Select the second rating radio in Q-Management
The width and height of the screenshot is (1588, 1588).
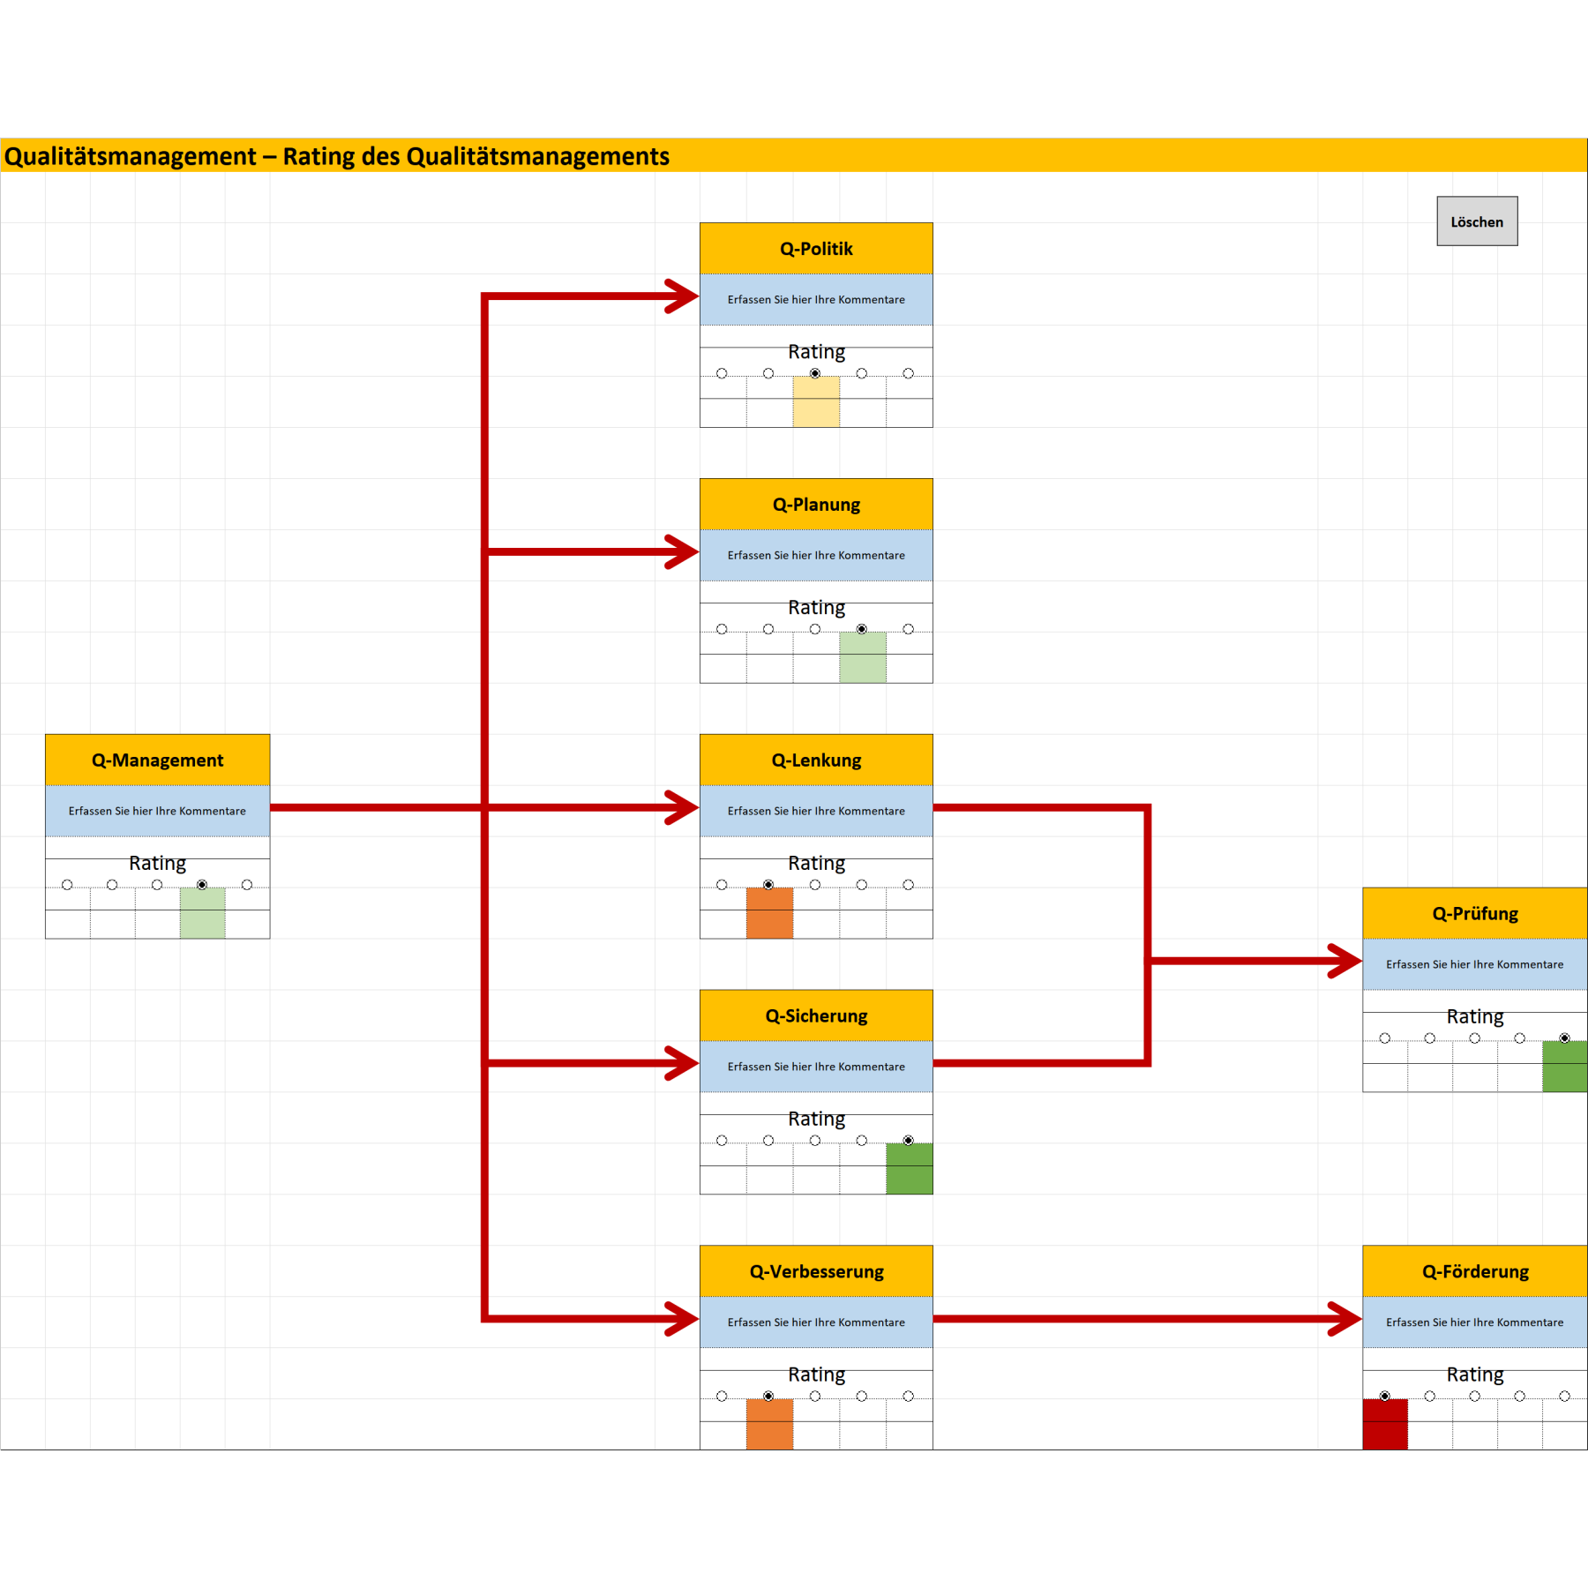(112, 885)
